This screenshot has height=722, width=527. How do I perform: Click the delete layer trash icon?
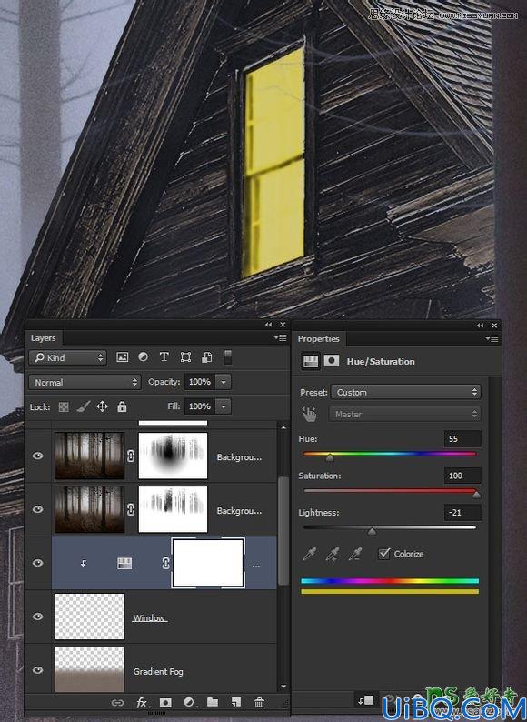pos(260,703)
